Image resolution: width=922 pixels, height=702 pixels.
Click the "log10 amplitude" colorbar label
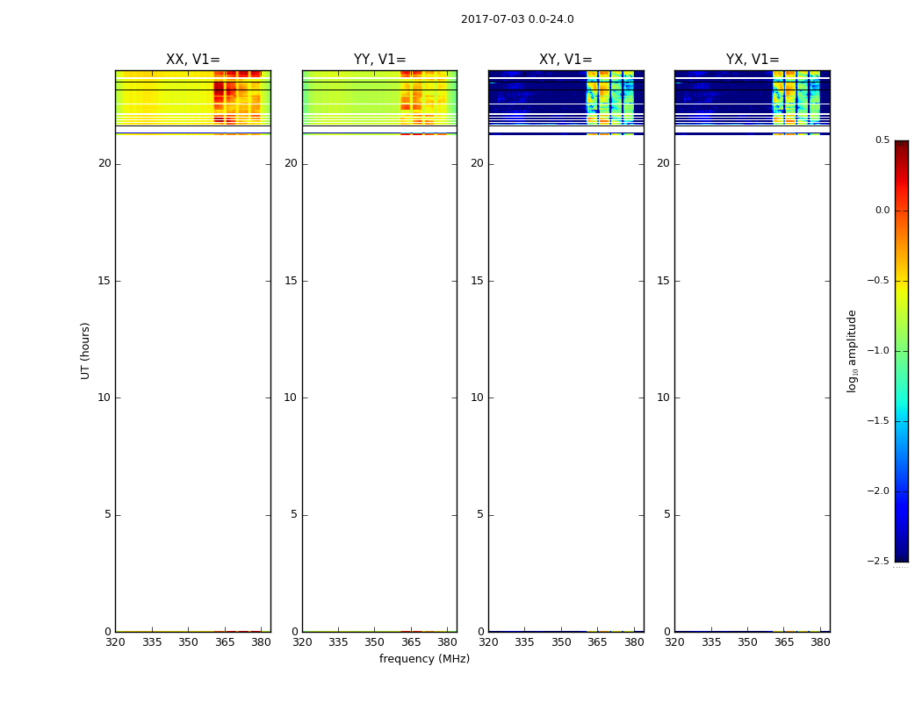click(852, 351)
